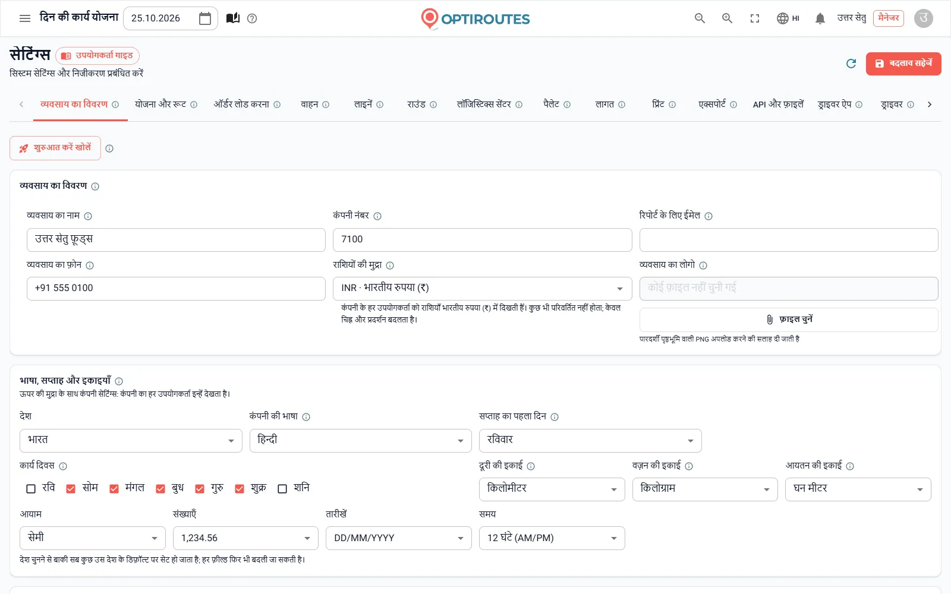Open देश dropdown showing भारत
Viewport: 951px width, 594px height.
coord(131,440)
